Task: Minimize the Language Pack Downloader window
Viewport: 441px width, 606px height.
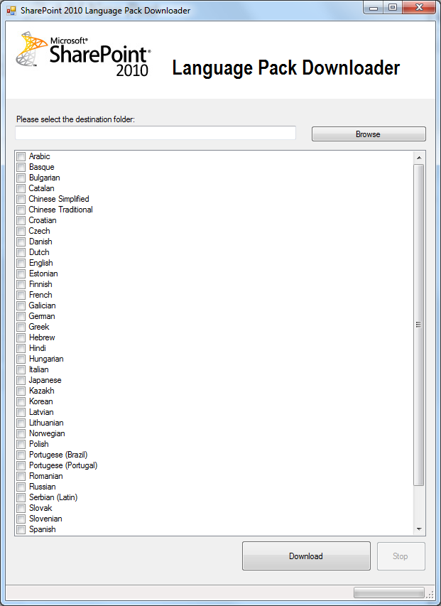Action: pos(374,7)
